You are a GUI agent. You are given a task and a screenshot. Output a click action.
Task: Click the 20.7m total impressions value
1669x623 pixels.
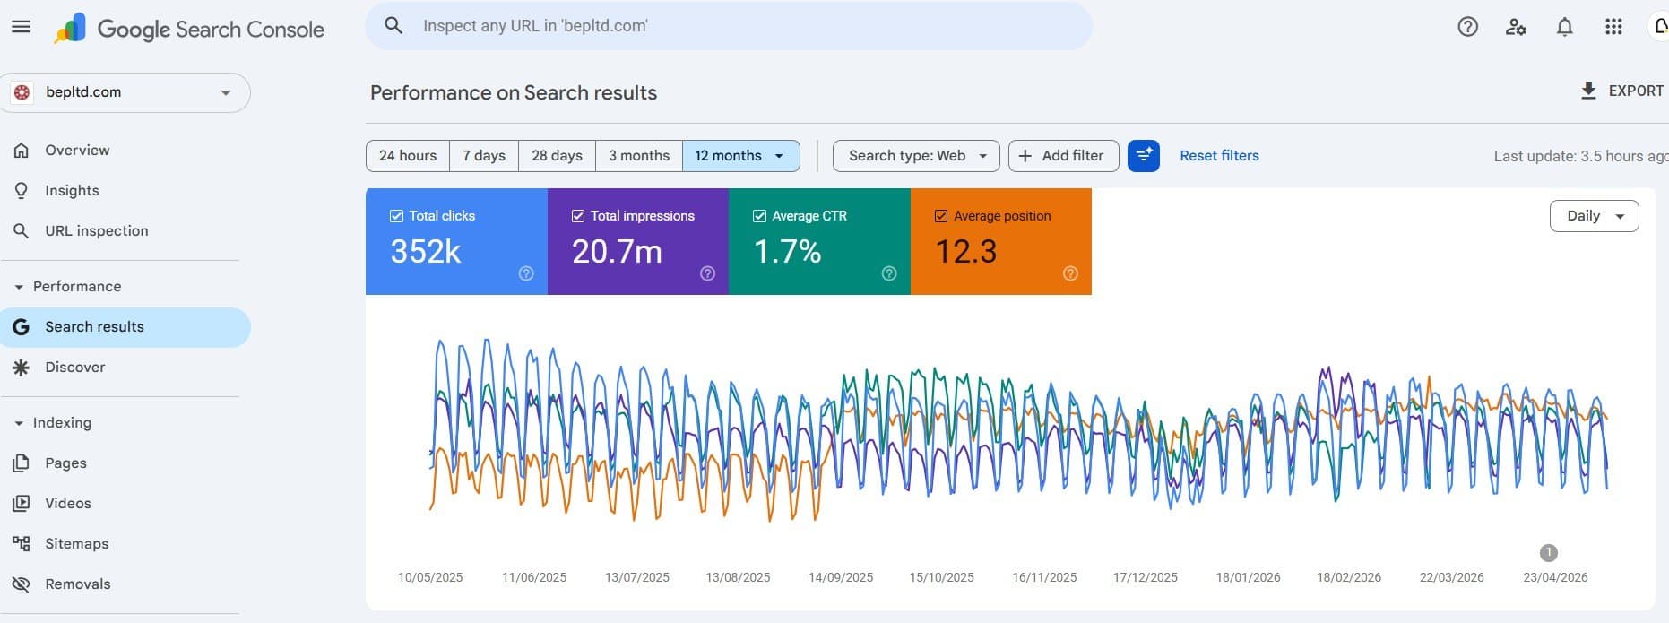coord(617,252)
